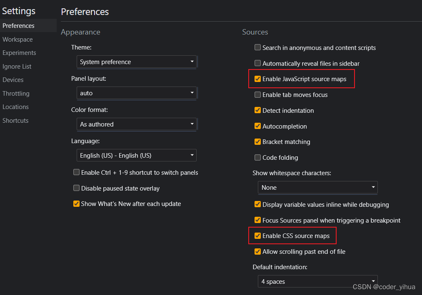422x295 pixels.
Task: Open Color format dropdown
Action: (137, 124)
